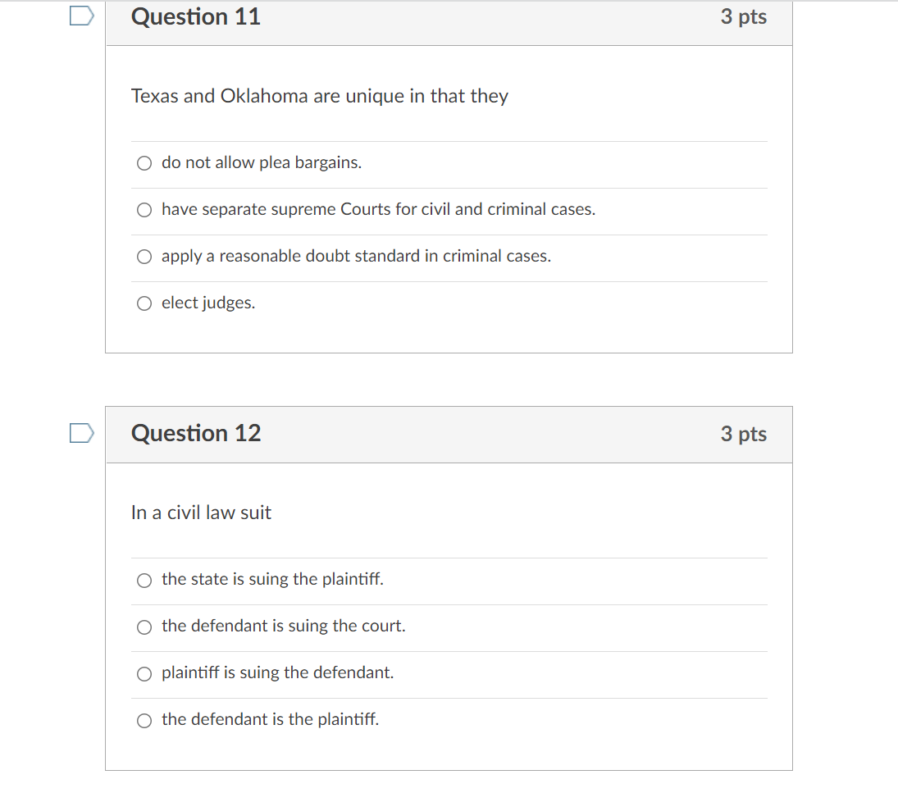Flag Question 12 with the bookmark icon
Image resolution: width=898 pixels, height=793 pixels.
point(81,433)
